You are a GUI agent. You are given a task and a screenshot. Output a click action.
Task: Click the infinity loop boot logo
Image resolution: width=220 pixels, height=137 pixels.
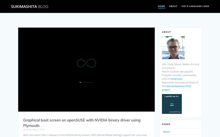86,63
